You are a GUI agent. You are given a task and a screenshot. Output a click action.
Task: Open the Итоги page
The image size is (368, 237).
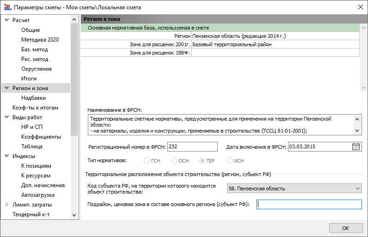(29, 79)
